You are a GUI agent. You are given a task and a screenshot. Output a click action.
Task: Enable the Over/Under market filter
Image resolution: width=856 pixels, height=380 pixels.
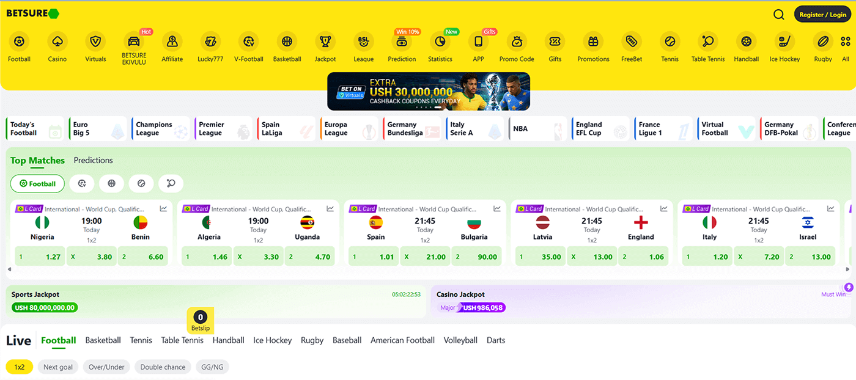click(x=106, y=367)
